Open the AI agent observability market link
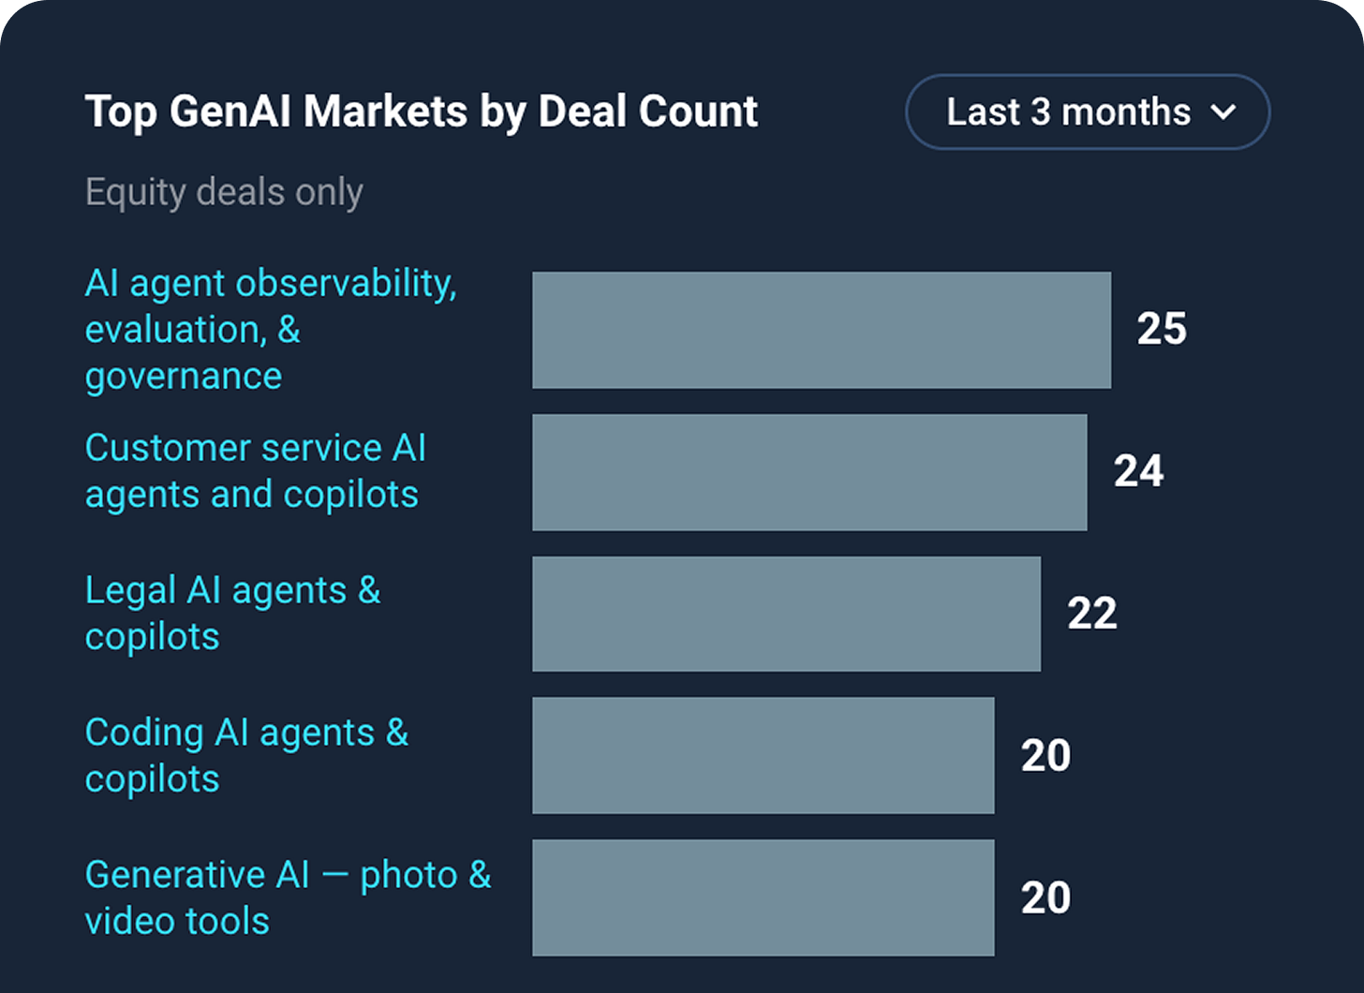This screenshot has width=1364, height=993. (270, 329)
